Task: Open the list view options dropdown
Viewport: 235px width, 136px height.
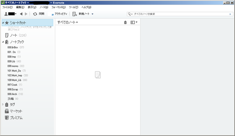Action: pyautogui.click(x=134, y=23)
